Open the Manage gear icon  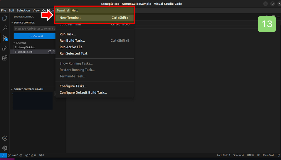5,148
